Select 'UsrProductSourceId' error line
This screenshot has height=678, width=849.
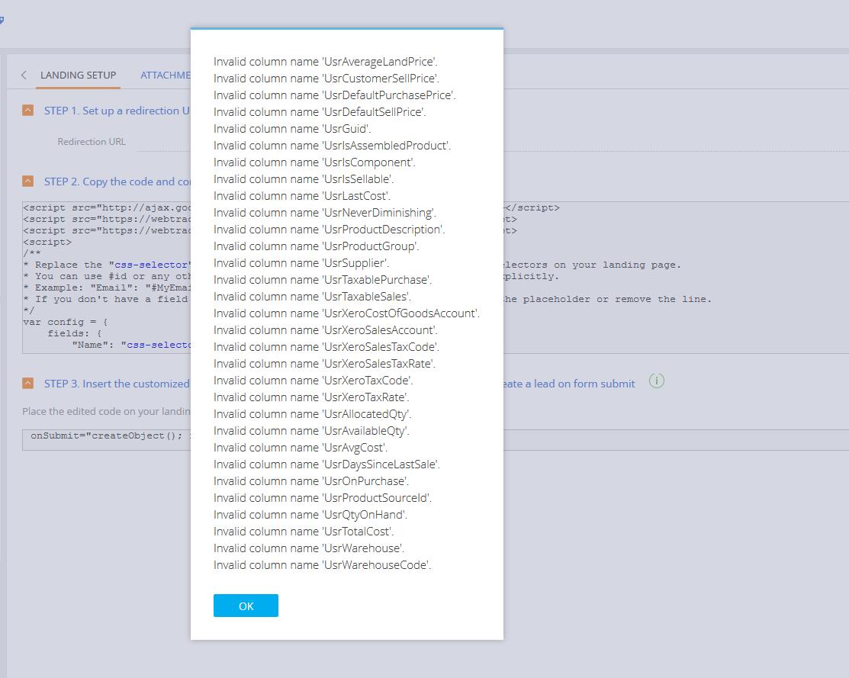pos(323,498)
